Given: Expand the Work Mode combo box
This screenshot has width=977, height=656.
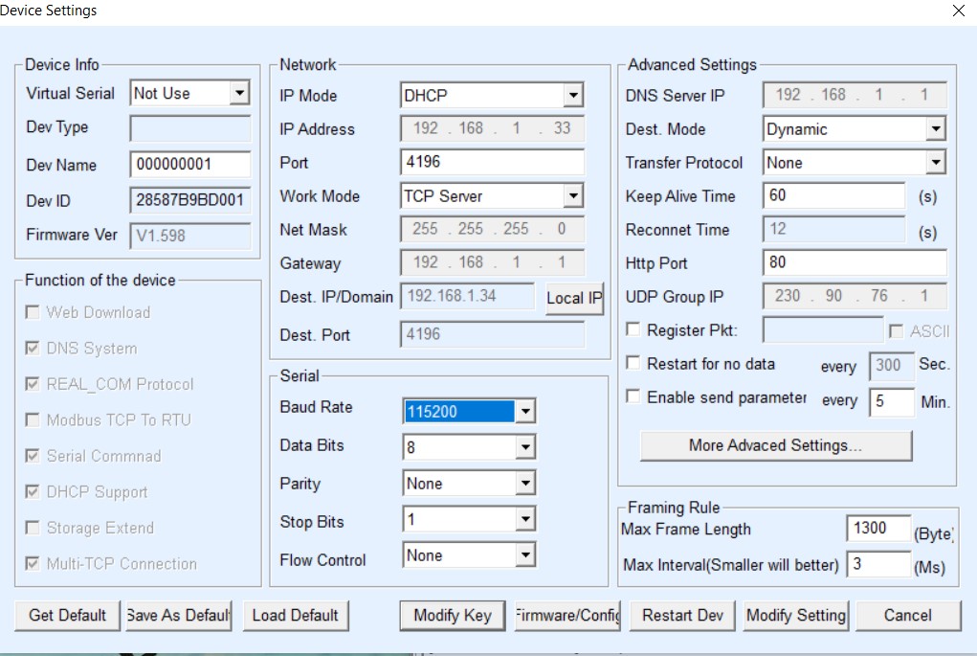Looking at the screenshot, I should pyautogui.click(x=572, y=196).
